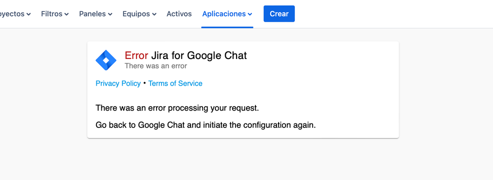Open the Paneles dropdown menu
Viewport: 493px width, 180px height.
[x=95, y=14]
